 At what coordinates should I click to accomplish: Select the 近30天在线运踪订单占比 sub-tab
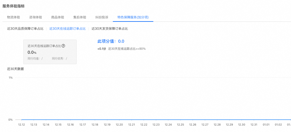(67, 29)
